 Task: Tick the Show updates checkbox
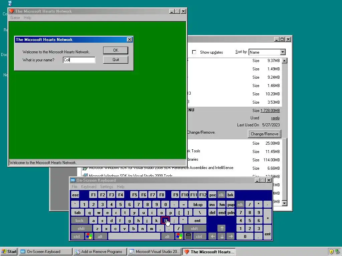pos(194,52)
